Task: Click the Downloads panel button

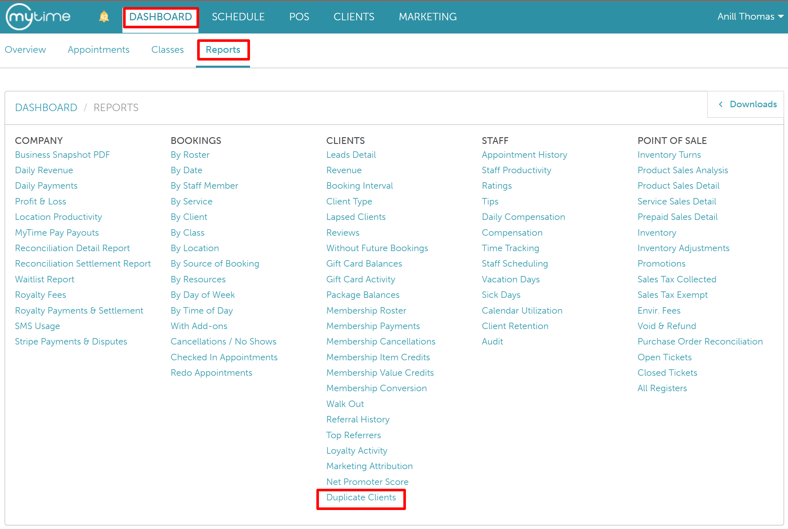Action: [x=753, y=104]
